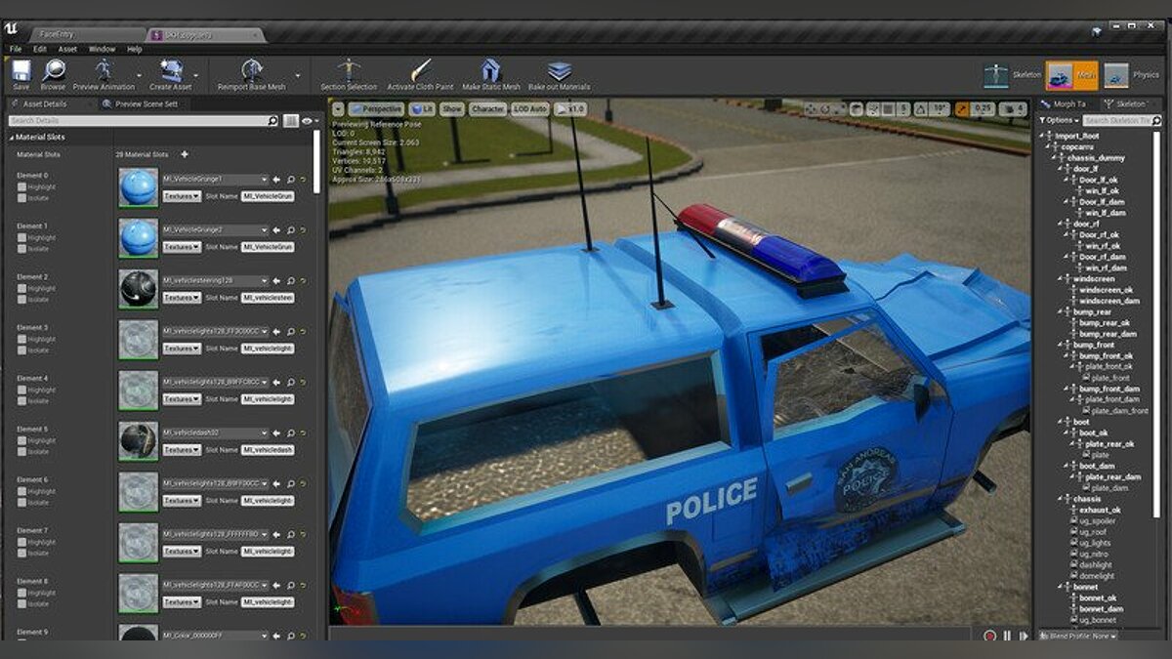Click the Section Selection toolbar icon
The image size is (1172, 659).
point(348,71)
